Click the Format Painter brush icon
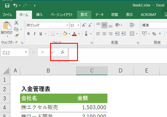167x117 pixels. tap(16, 35)
